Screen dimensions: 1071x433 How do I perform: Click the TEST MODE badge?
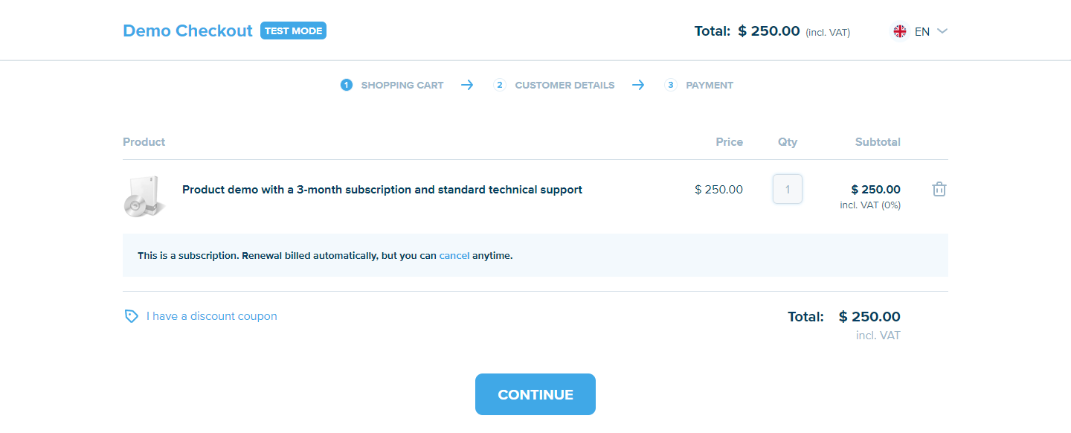(293, 31)
